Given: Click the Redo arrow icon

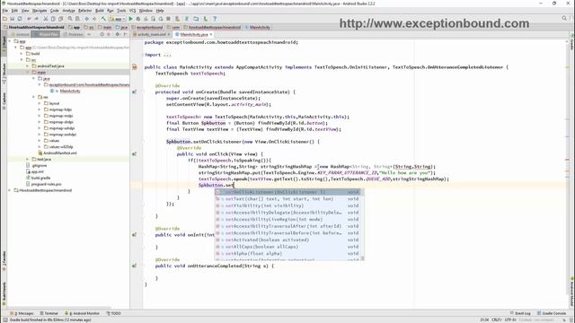Looking at the screenshot, I should [x=37, y=19].
